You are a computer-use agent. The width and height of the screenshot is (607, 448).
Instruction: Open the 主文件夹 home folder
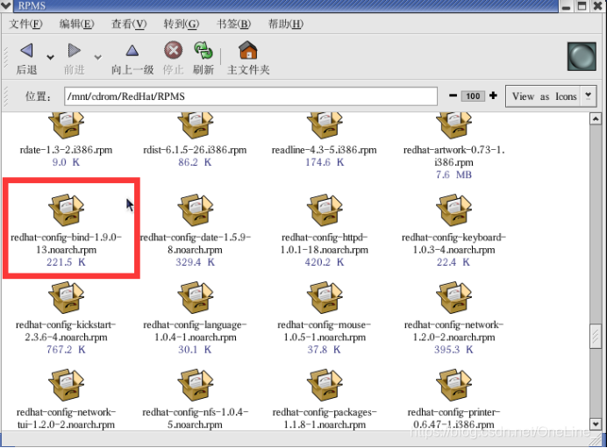coord(248,50)
